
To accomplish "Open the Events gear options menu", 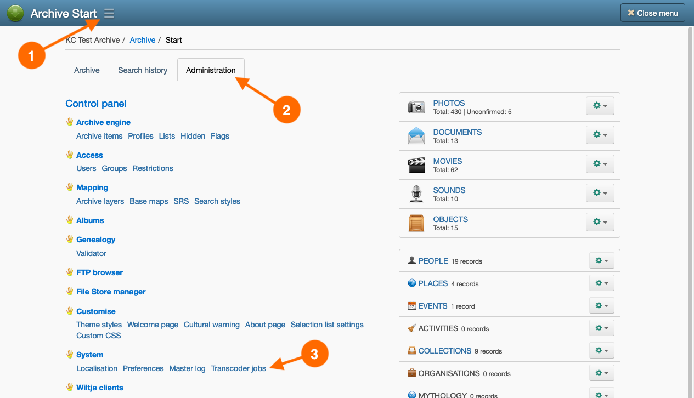I will (601, 306).
